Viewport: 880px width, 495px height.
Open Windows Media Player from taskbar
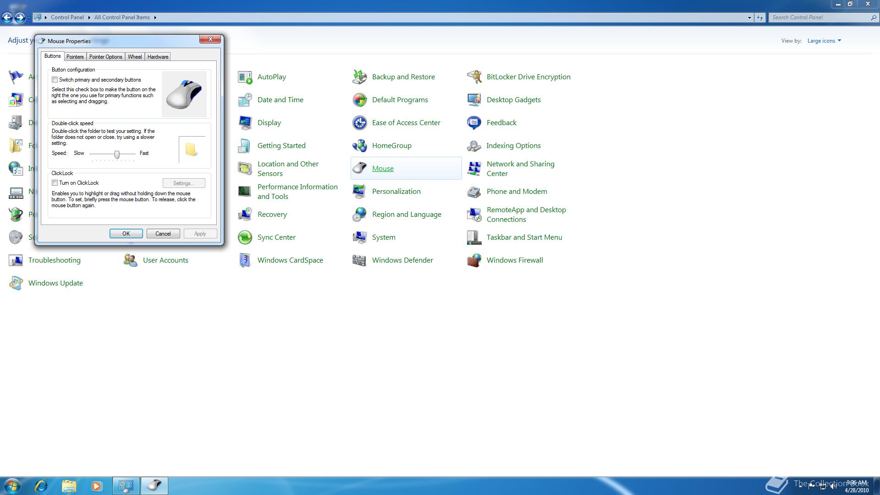[x=96, y=486]
